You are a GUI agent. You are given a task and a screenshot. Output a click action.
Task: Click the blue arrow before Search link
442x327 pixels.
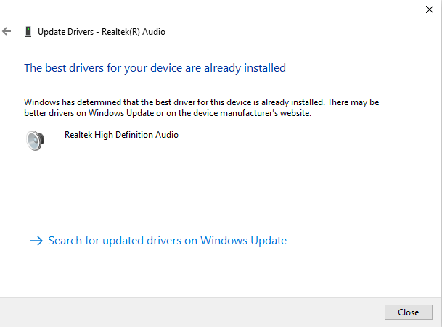36,241
